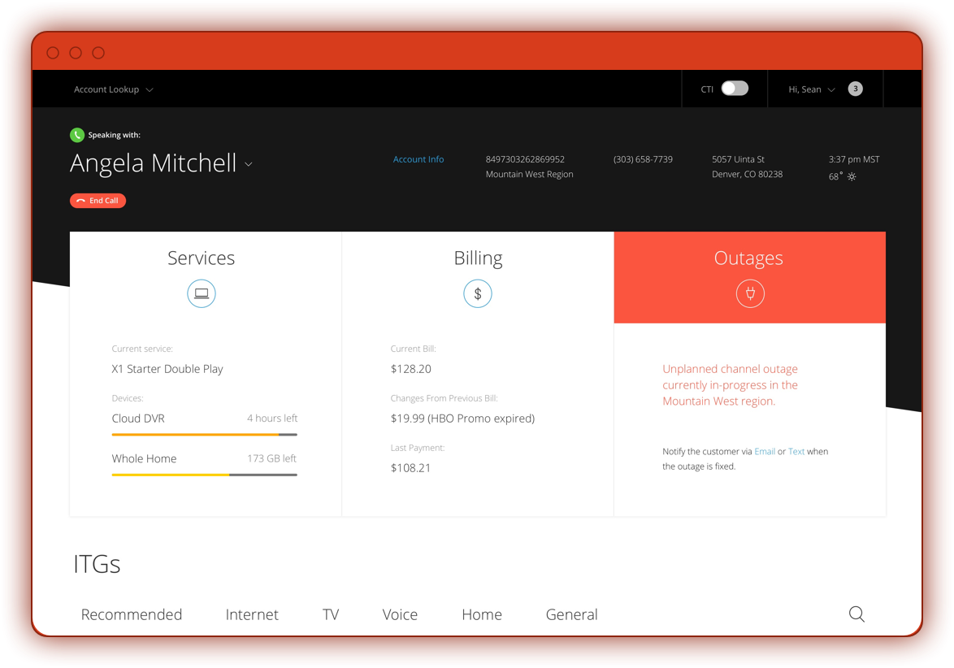Notify customer via the Email link
This screenshot has width=954, height=668.
(x=765, y=451)
